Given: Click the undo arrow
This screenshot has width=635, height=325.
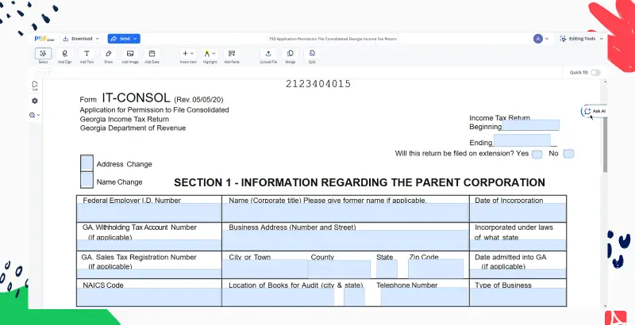Looking at the screenshot, I should 39,73.
